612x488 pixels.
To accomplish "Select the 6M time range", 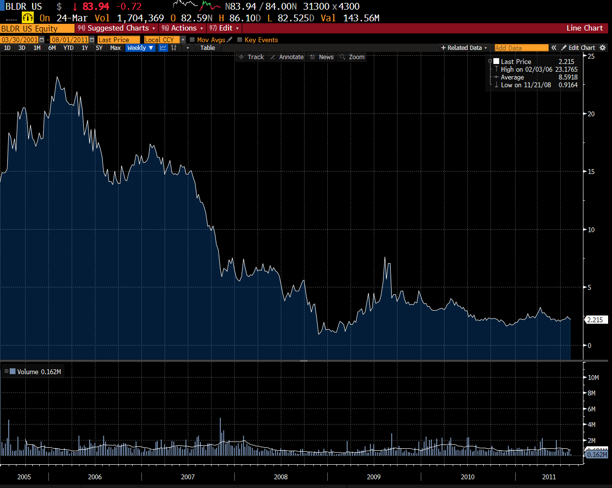I will 52,47.
